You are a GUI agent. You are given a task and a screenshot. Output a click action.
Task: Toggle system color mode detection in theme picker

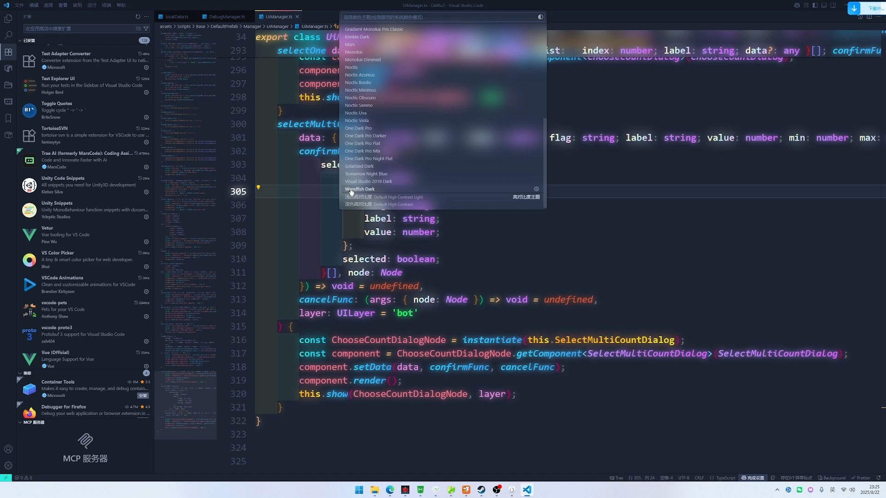540,17
